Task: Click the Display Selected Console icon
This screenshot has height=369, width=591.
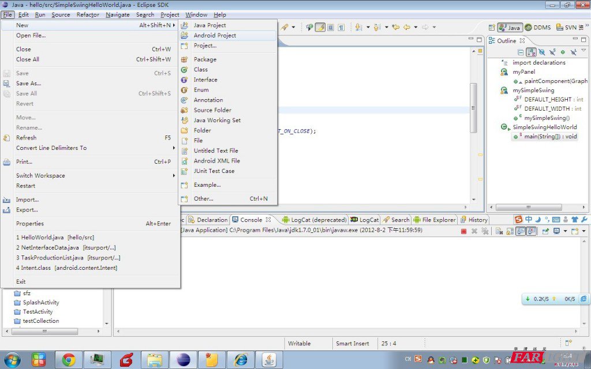Action: pos(557,231)
